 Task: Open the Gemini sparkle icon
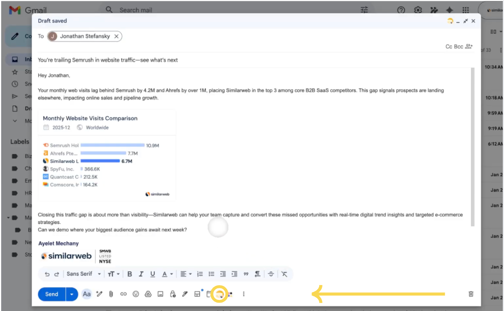(x=450, y=10)
